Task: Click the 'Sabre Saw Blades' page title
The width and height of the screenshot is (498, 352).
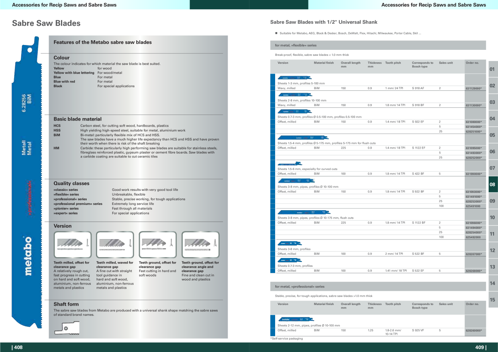Action: [x=46, y=23]
